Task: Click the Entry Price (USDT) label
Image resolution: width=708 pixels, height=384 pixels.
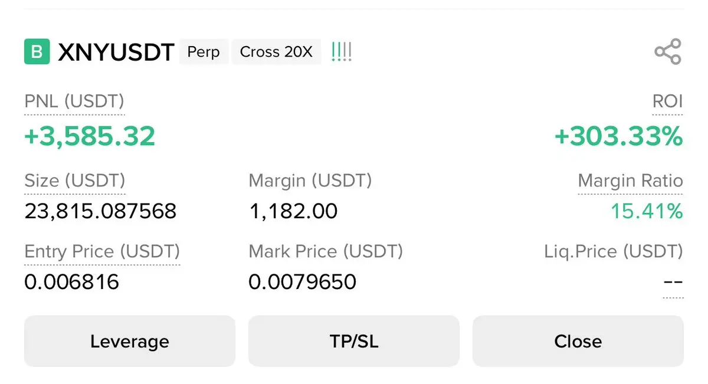Action: point(102,252)
